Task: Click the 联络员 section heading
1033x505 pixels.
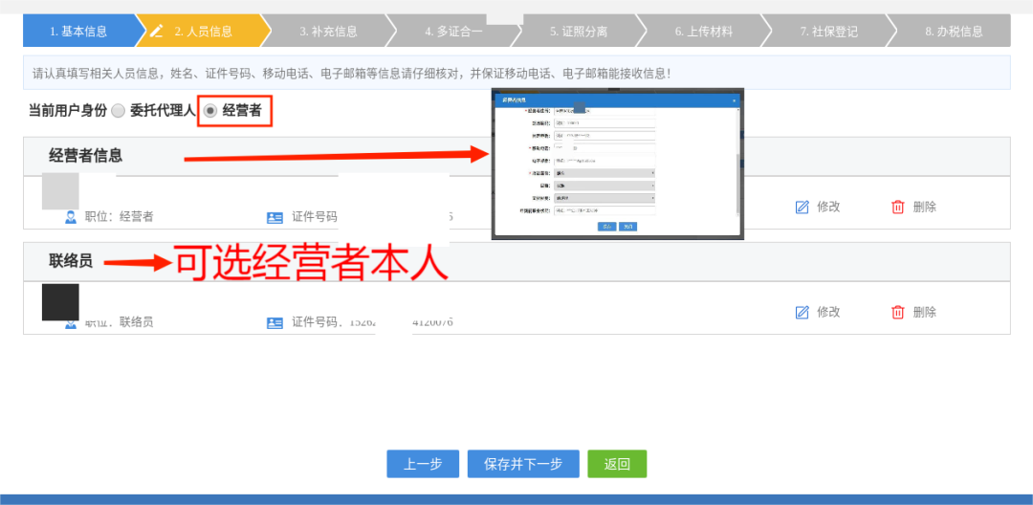Action: [x=71, y=261]
